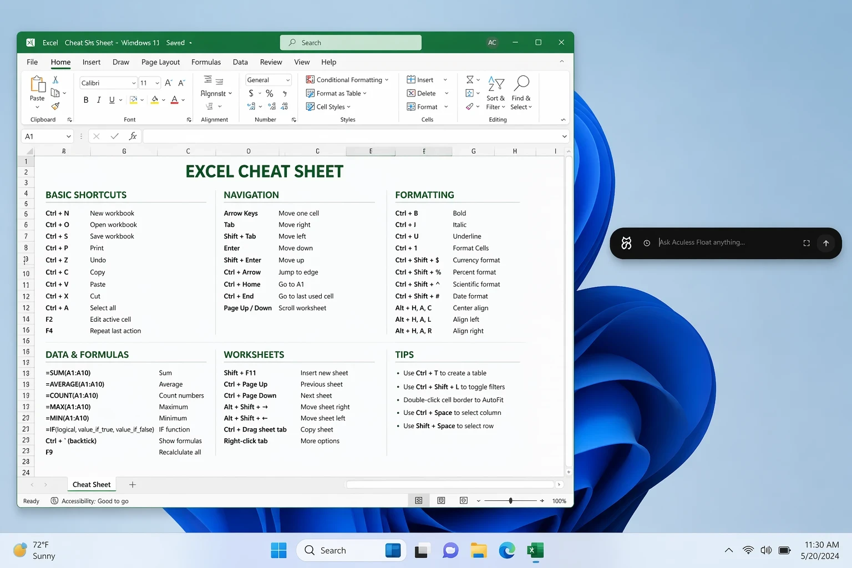This screenshot has height=568, width=852.
Task: Decrease font size with the smaller A
Action: 181,83
